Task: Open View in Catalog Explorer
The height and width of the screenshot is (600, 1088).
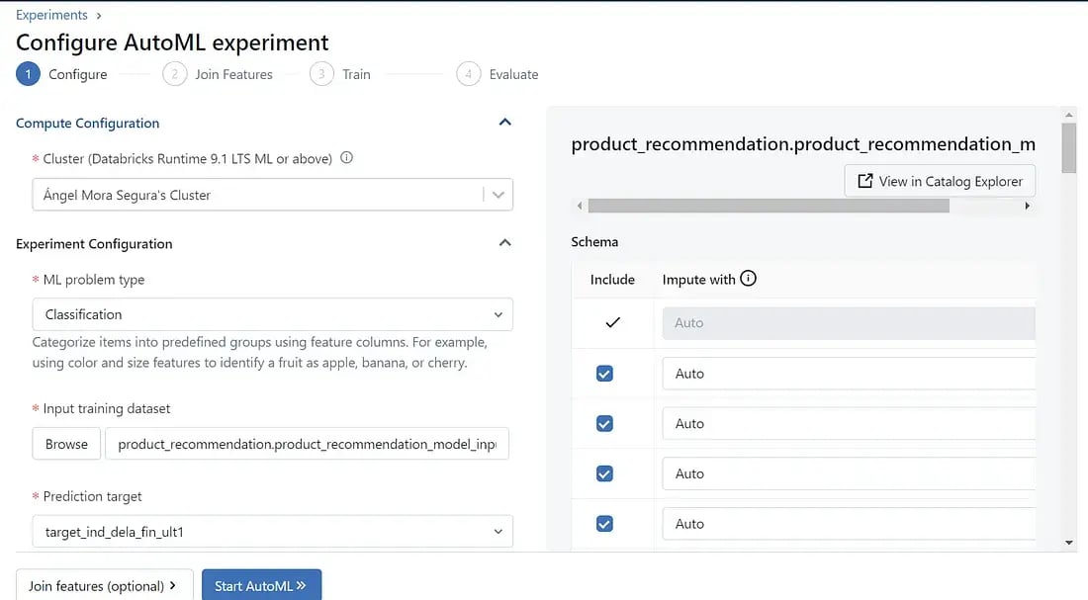Action: coord(940,181)
